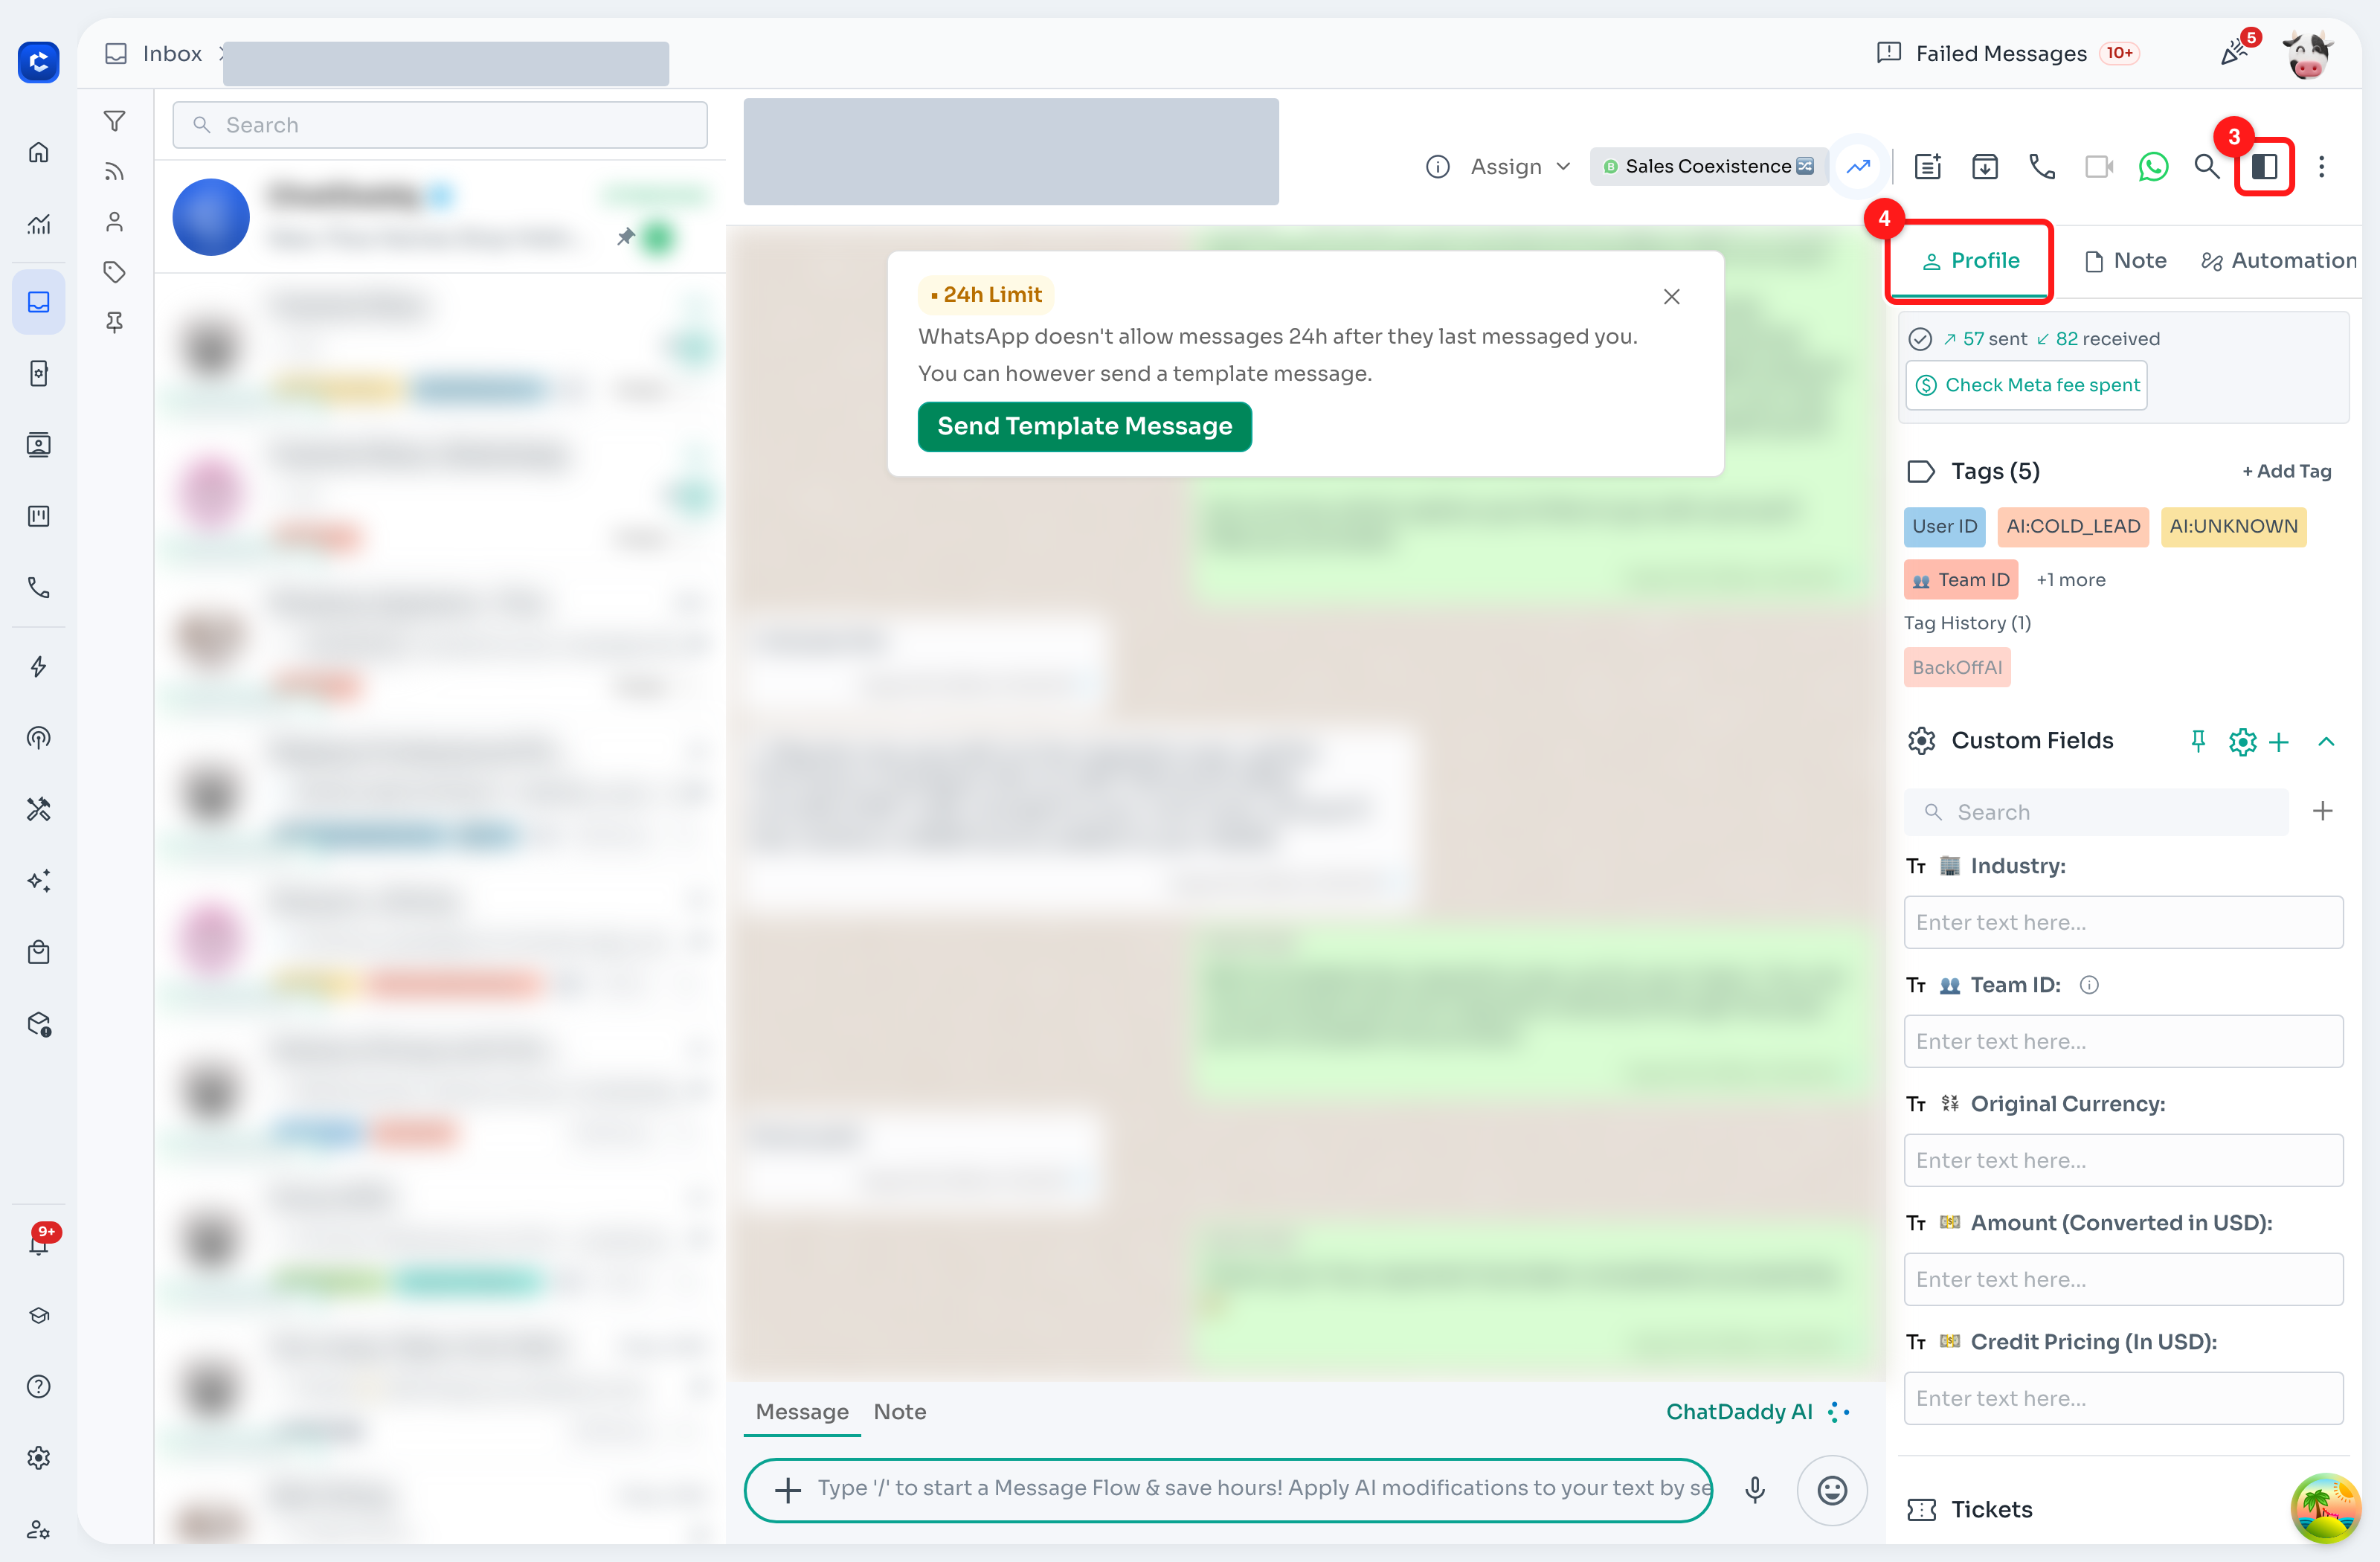Pin the Custom Fields section

click(x=2197, y=740)
